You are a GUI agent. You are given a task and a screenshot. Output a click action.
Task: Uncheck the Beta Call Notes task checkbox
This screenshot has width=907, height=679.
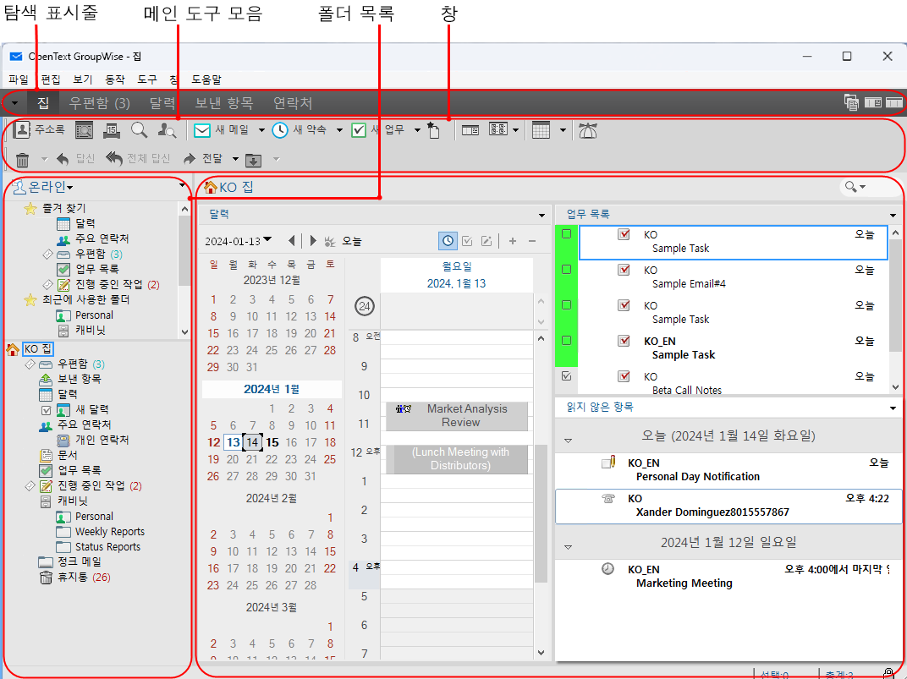pos(566,375)
